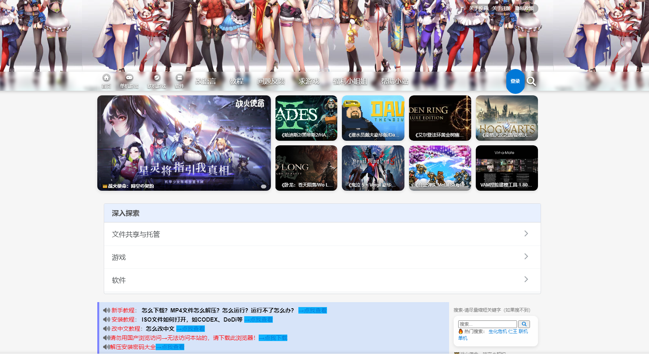
Task: Open the 求游戏 menu item
Action: 309,81
